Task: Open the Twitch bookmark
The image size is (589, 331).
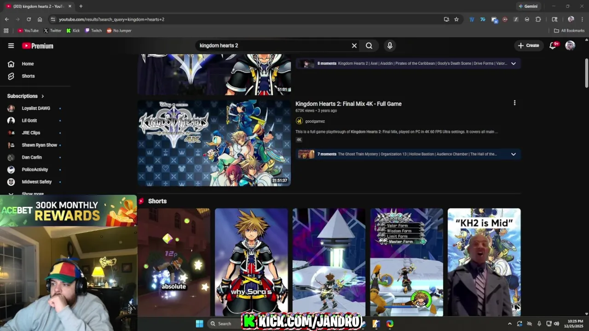Action: pyautogui.click(x=93, y=31)
